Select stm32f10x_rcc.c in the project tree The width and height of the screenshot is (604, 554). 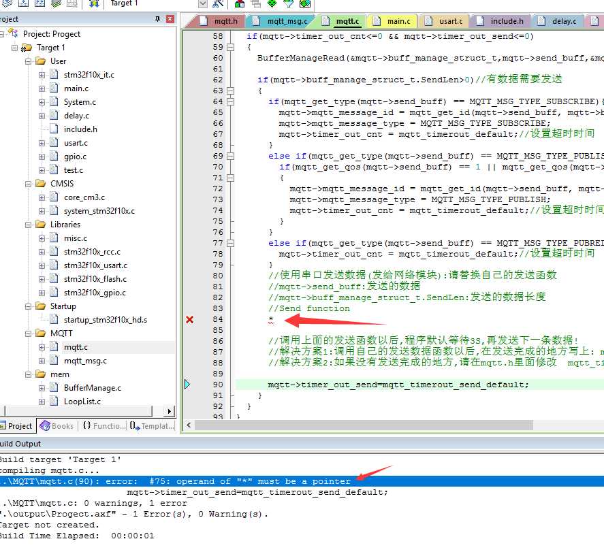coord(92,252)
